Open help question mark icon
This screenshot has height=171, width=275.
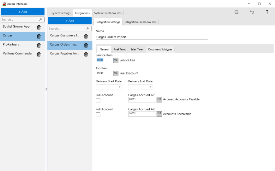pos(267,12)
